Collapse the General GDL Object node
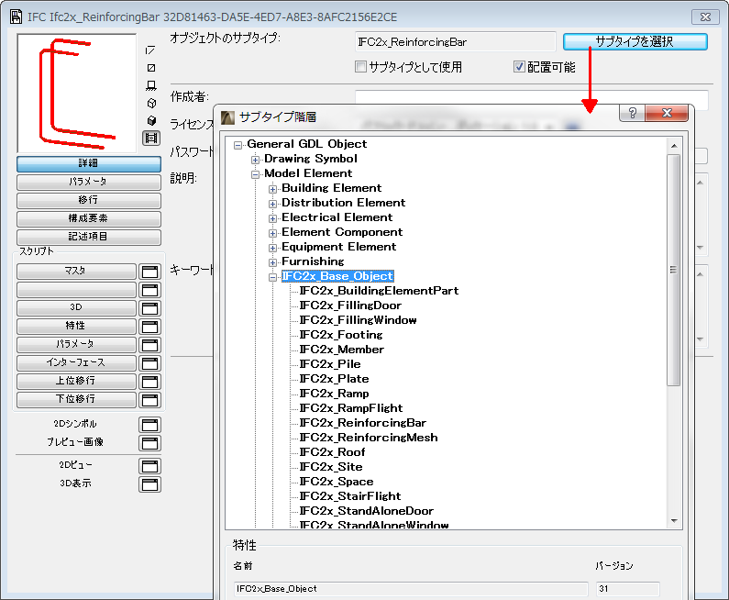The image size is (729, 600). click(238, 145)
